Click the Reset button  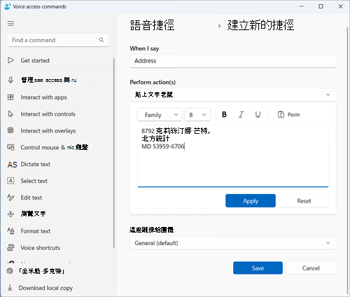304,201
